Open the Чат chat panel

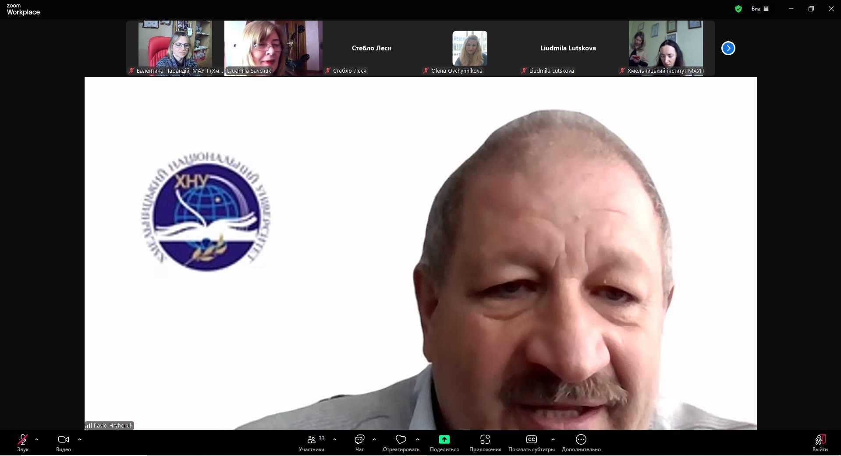coord(359,442)
